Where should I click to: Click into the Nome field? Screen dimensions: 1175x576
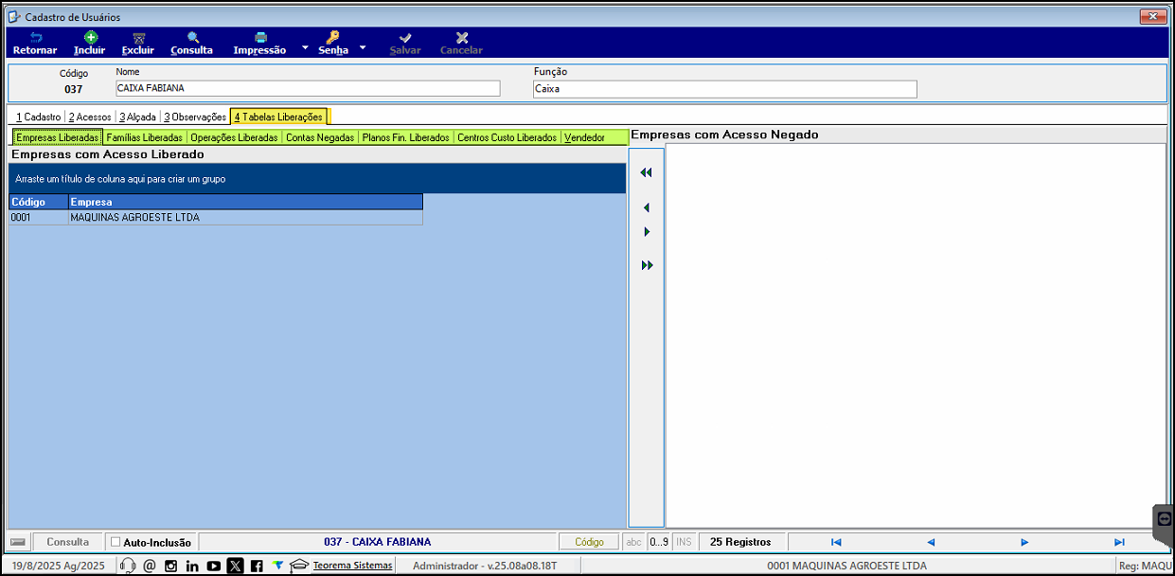308,88
